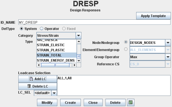Open the Reference CS dropdown
This screenshot has width=172, height=107.
(168, 64)
